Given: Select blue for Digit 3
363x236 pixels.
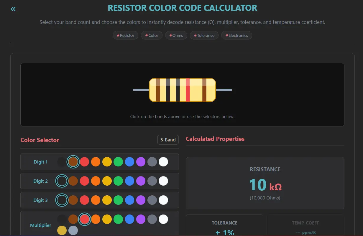Looking at the screenshot, I should pyautogui.click(x=129, y=200).
